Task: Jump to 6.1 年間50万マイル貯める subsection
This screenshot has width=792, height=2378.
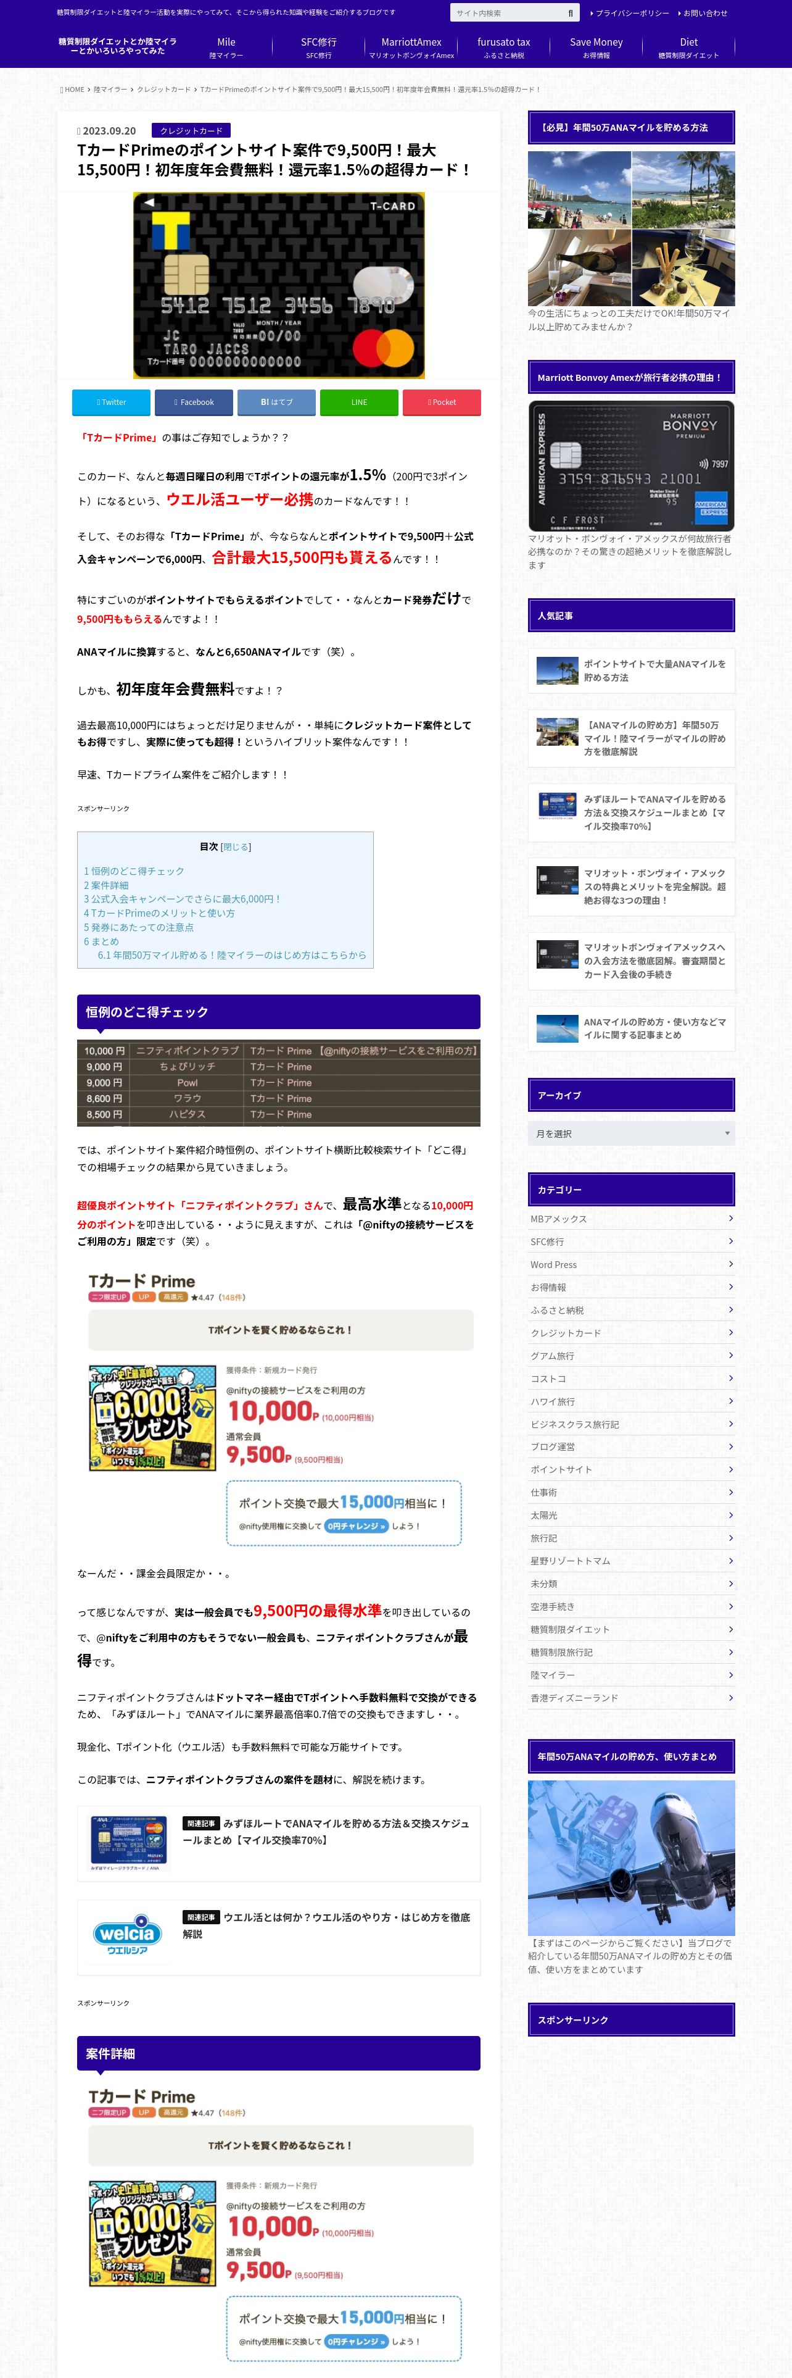Action: pyautogui.click(x=231, y=956)
